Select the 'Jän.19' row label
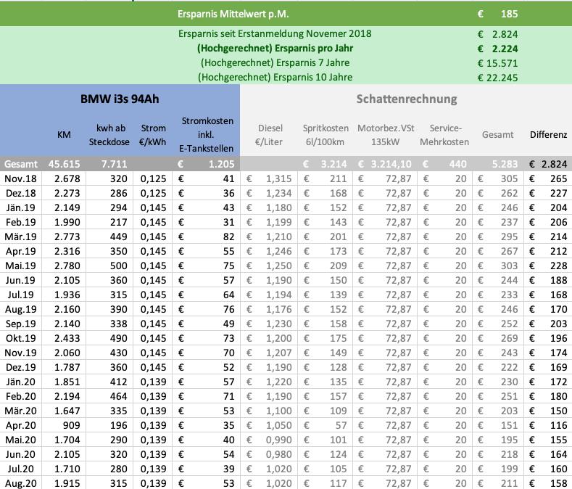This screenshot has width=572, height=489. click(x=20, y=207)
